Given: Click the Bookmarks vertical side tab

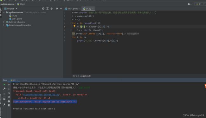Looking at the screenshot, I should [1, 112].
